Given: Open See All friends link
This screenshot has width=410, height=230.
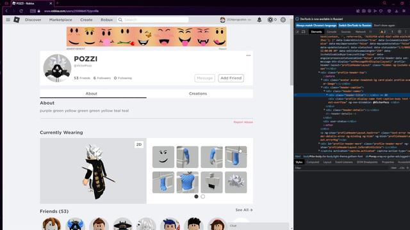Looking at the screenshot, I should (x=244, y=210).
